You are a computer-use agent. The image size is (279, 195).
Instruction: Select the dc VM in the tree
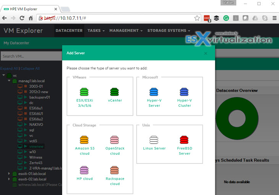[x=31, y=103]
